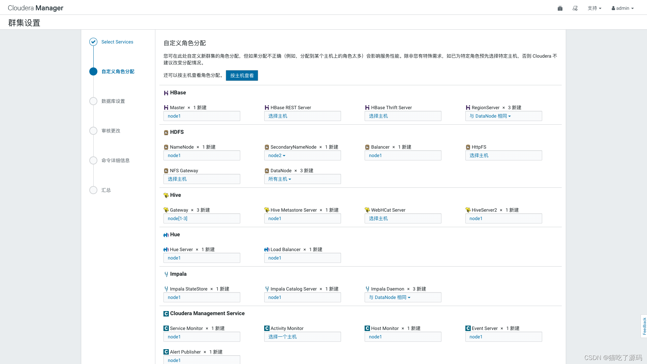Click the 按主机查看 button
The height and width of the screenshot is (364, 647).
[x=242, y=75]
